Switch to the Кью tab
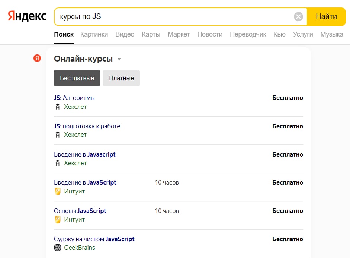The width and height of the screenshot is (350, 258). (x=279, y=34)
